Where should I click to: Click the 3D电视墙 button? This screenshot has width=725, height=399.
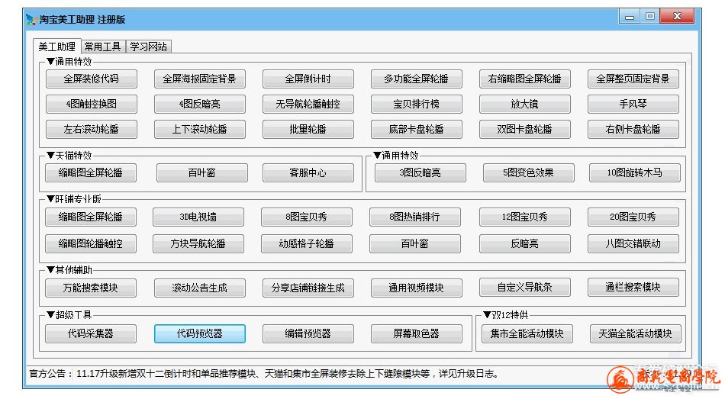click(198, 217)
